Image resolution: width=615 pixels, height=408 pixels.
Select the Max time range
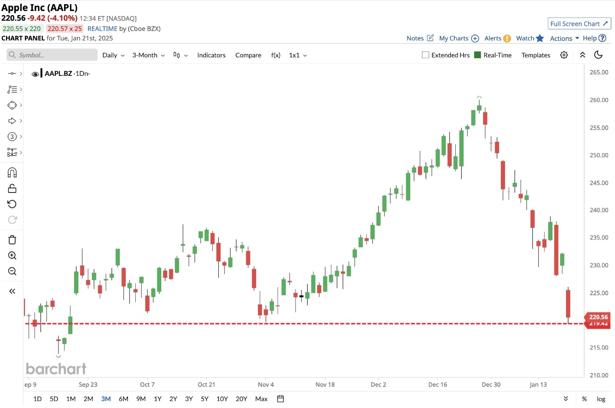261,399
